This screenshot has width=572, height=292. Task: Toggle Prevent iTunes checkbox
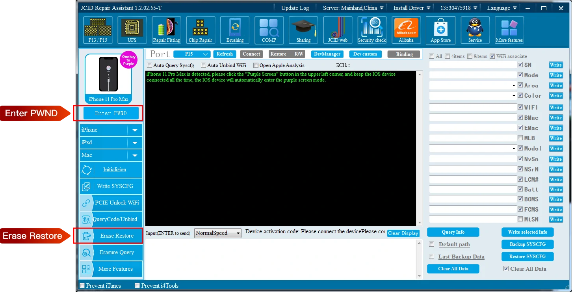pos(82,286)
